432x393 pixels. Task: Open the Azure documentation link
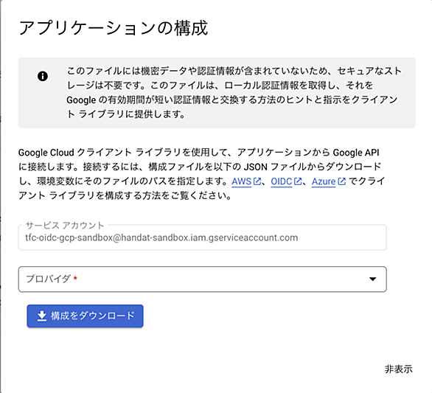324,181
